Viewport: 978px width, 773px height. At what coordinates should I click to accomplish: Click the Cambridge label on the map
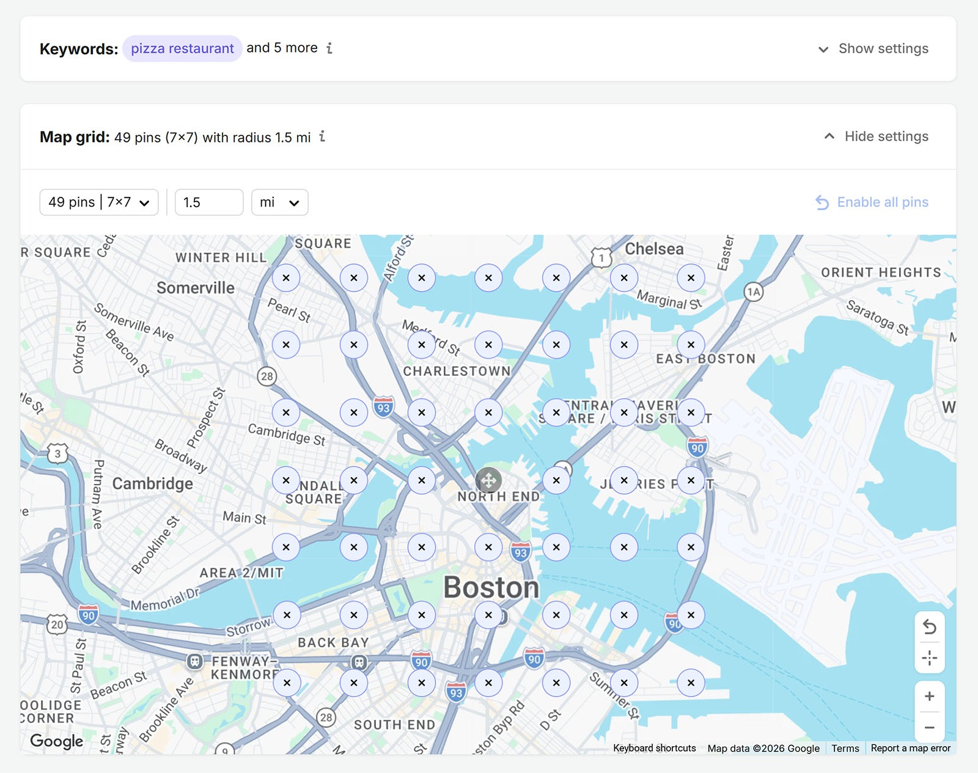(153, 484)
